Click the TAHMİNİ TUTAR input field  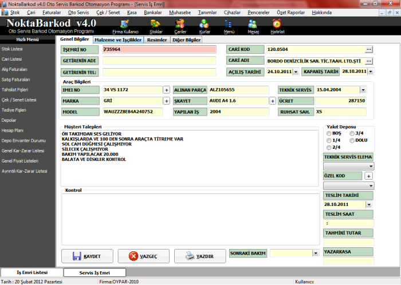pos(348,242)
